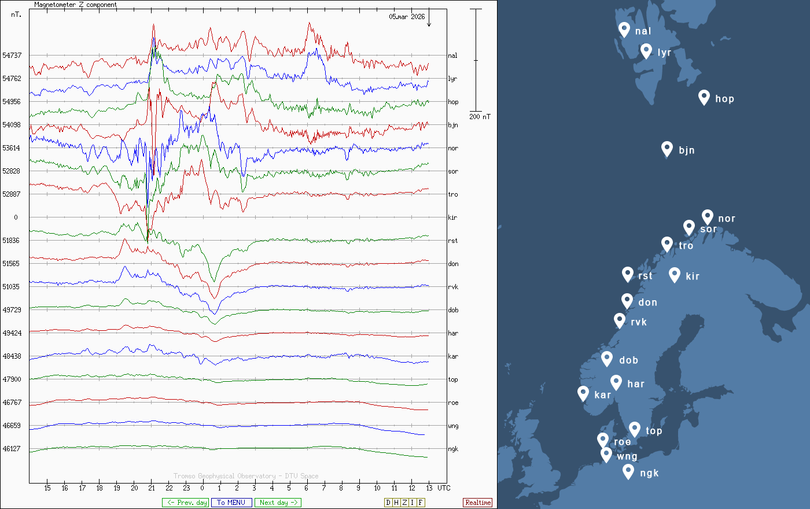Pick the roe station map pin
Viewport: 810px width, 509px height.
603,440
